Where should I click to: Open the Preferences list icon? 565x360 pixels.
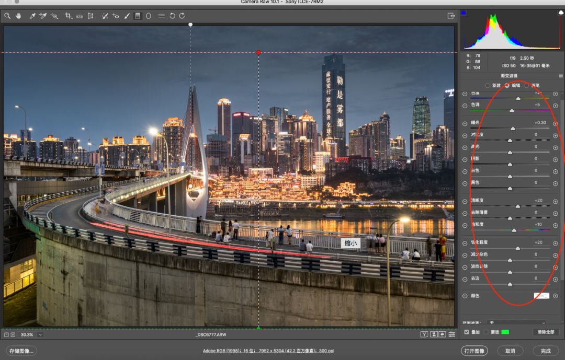pyautogui.click(x=162, y=16)
